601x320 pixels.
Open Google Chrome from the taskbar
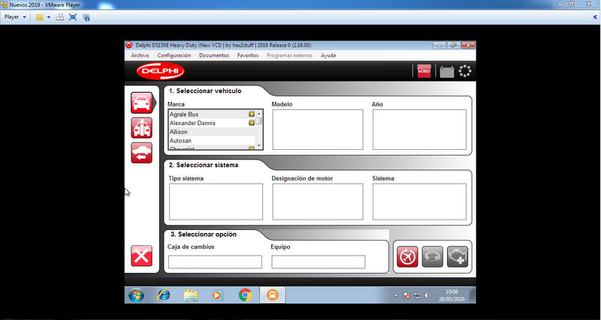246,295
